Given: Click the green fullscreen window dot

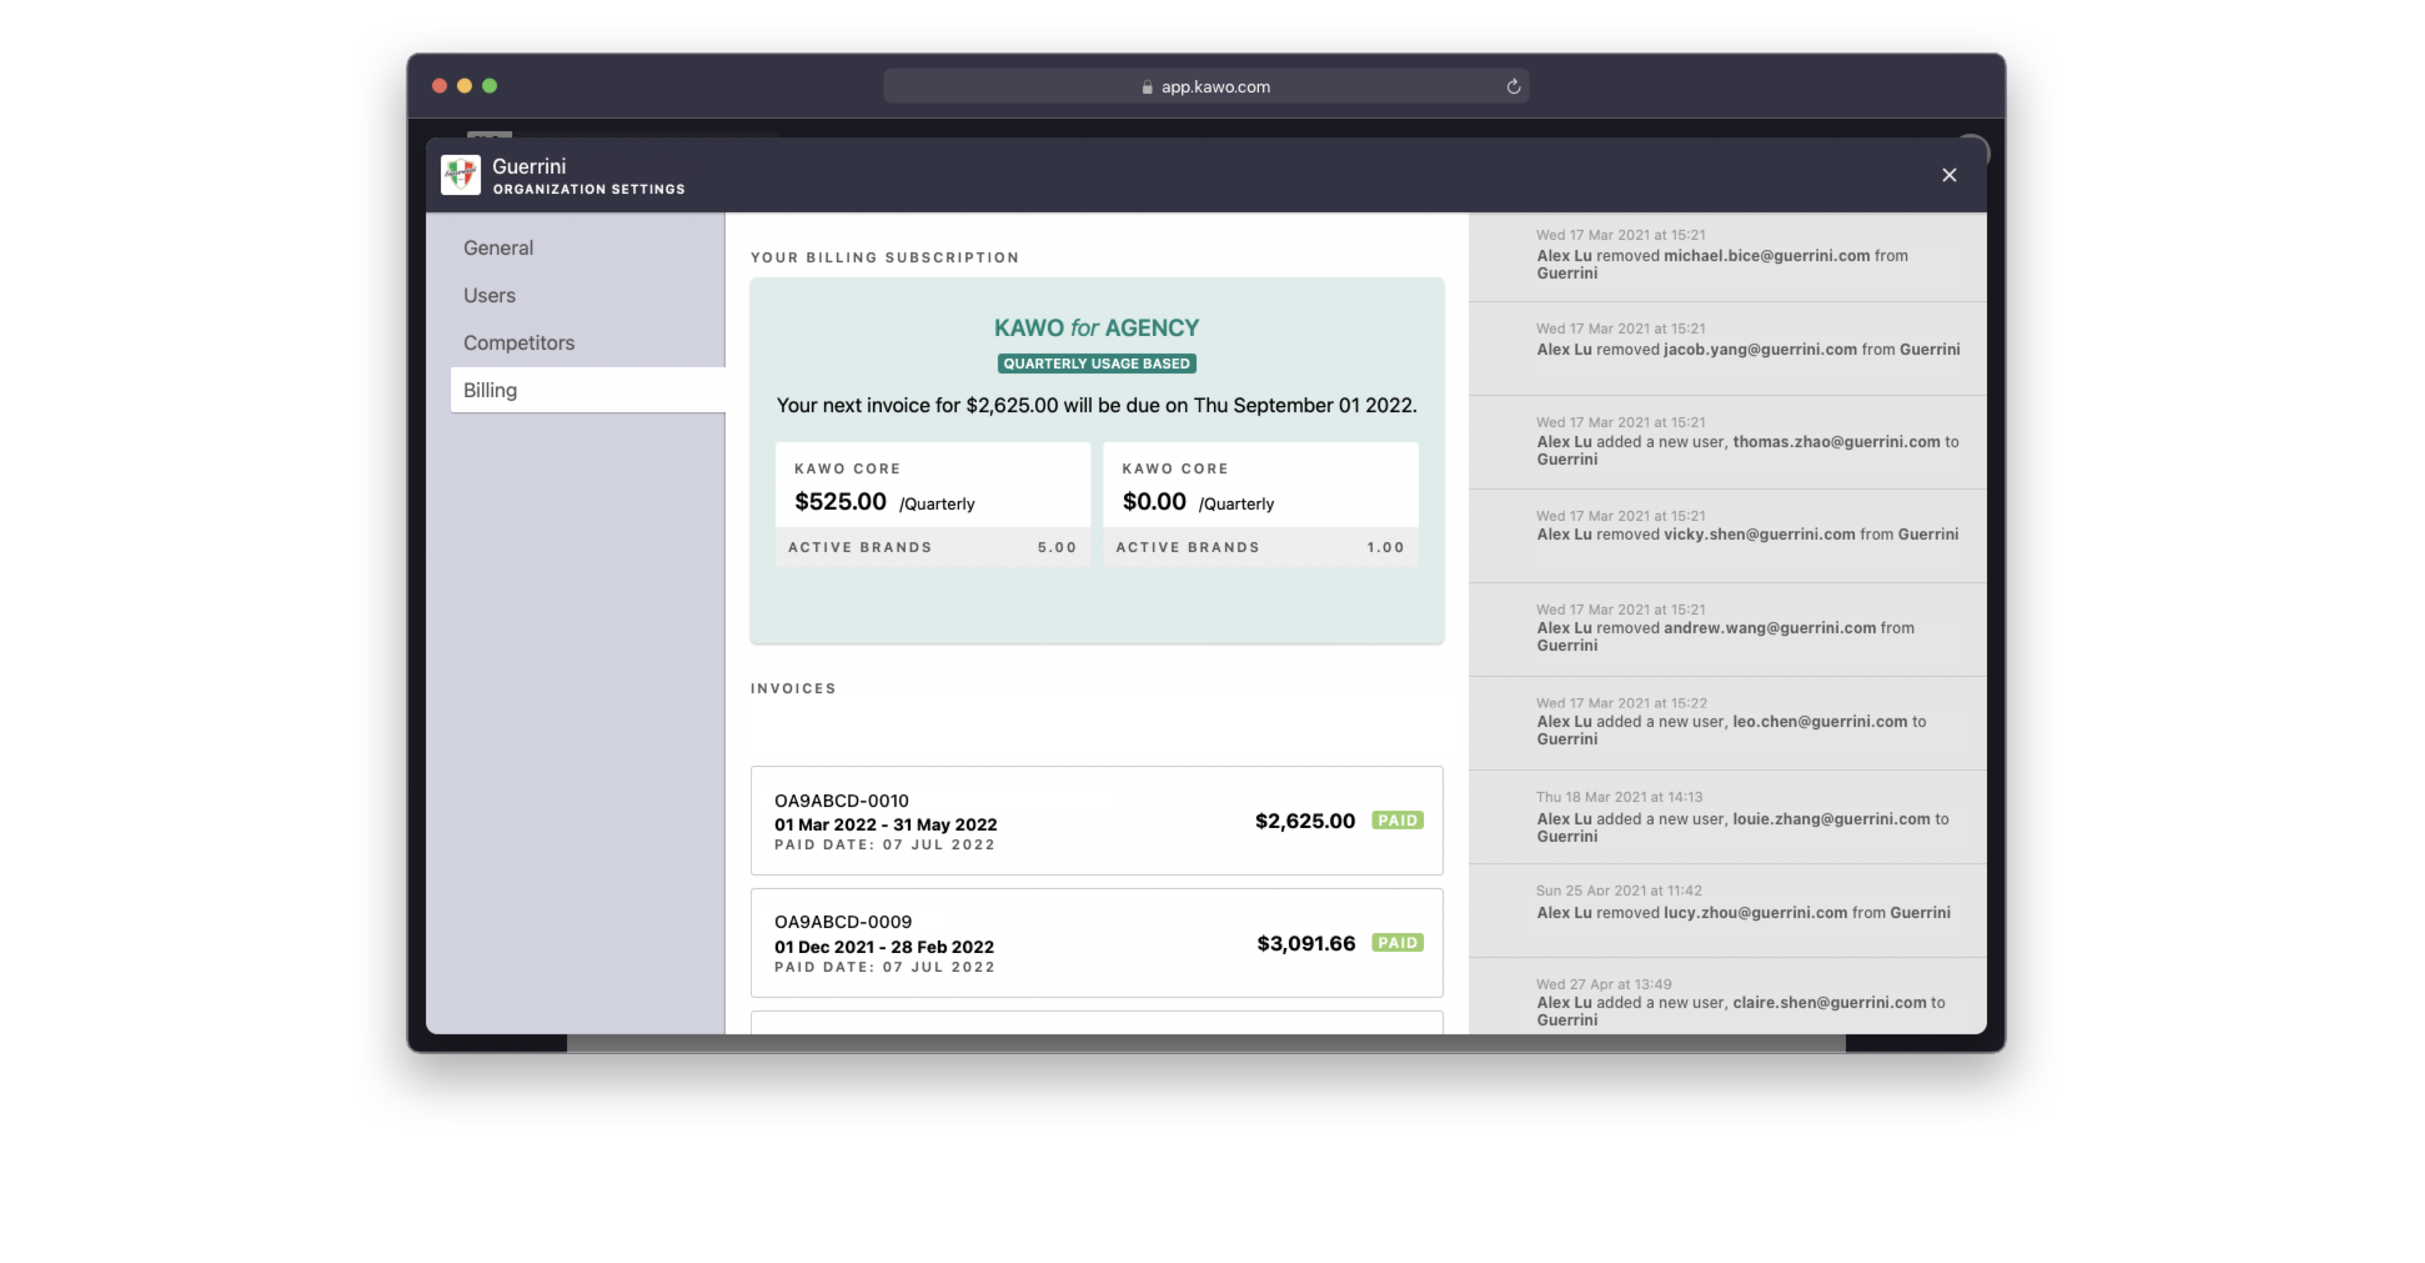Looking at the screenshot, I should (x=489, y=86).
